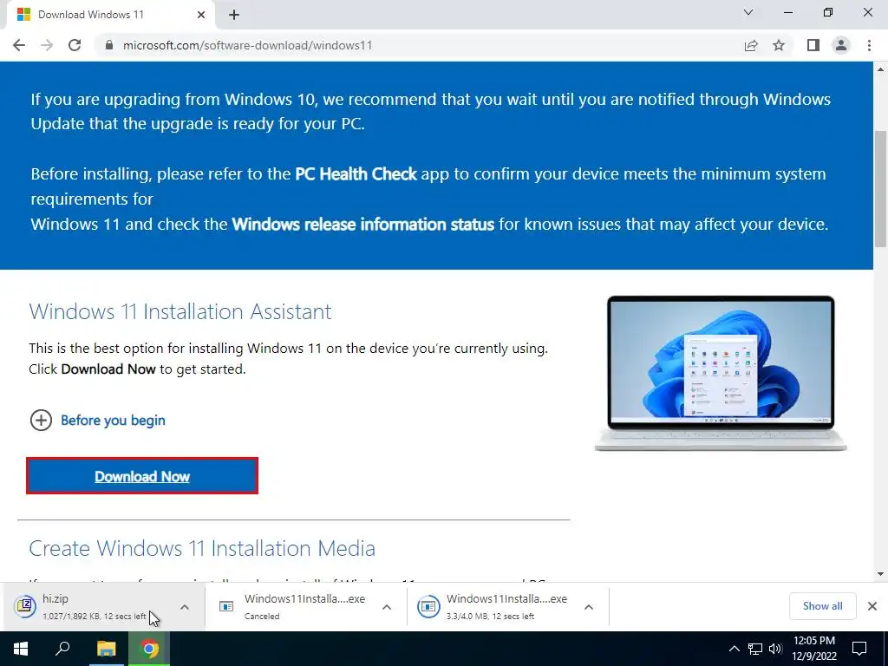The image size is (888, 666).
Task: Open the Chrome profile avatar
Action: coord(841,45)
